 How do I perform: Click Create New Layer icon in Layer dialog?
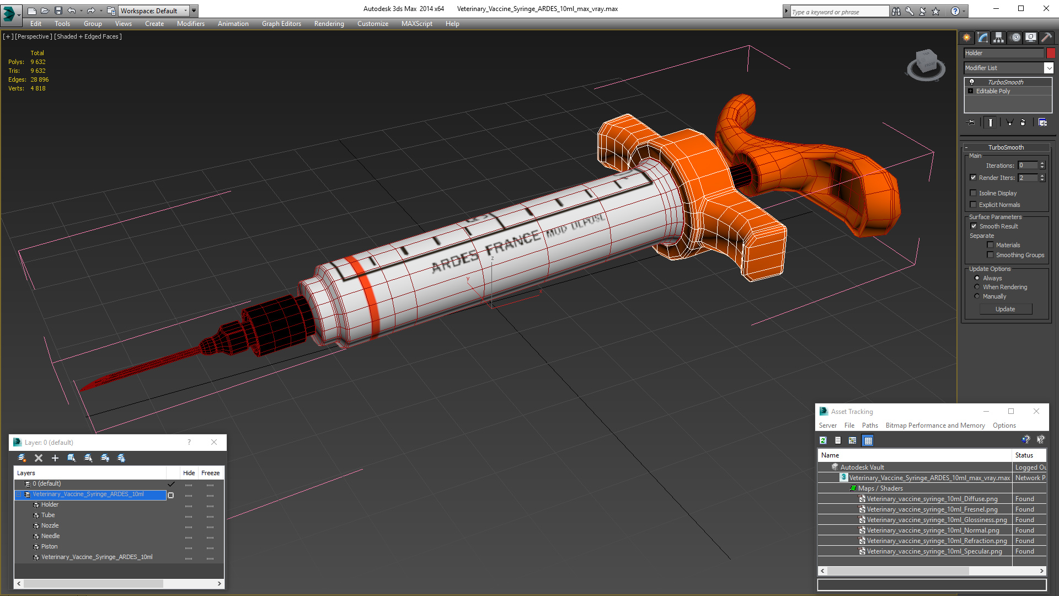point(22,458)
